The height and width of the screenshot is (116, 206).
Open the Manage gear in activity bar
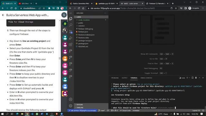point(70,106)
